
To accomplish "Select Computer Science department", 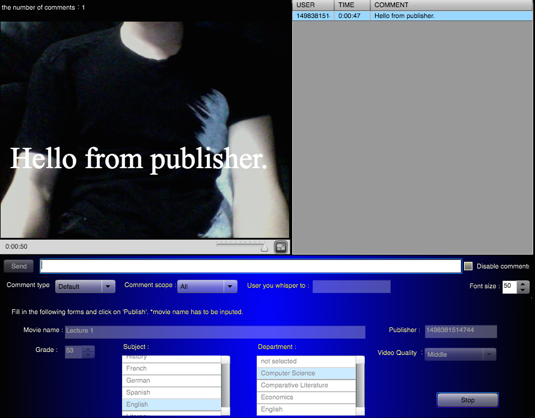I will coord(306,374).
